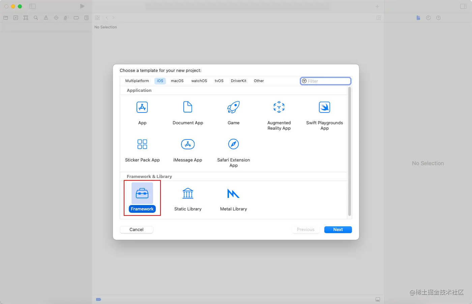Open the macOS platform tab
472x304 pixels.
click(x=177, y=81)
